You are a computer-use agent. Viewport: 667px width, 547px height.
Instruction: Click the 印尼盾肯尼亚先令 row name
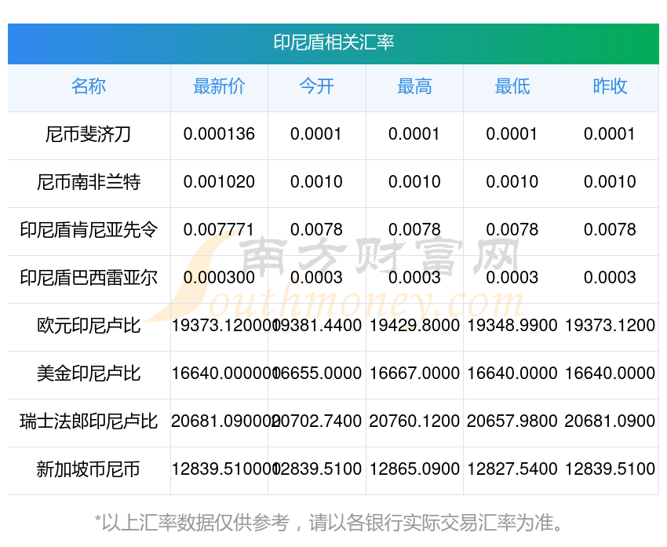89,230
